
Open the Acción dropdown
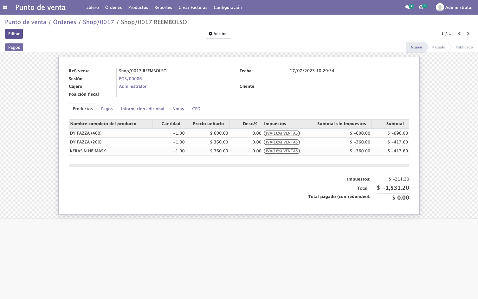[218, 34]
